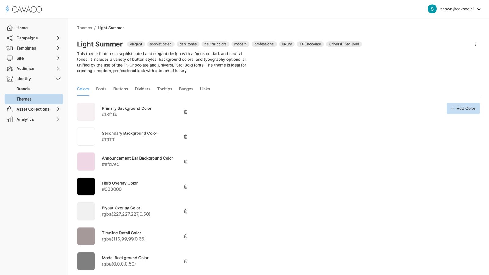Select Brands in the sidebar
Screen dimensions: 489x275
click(x=23, y=89)
